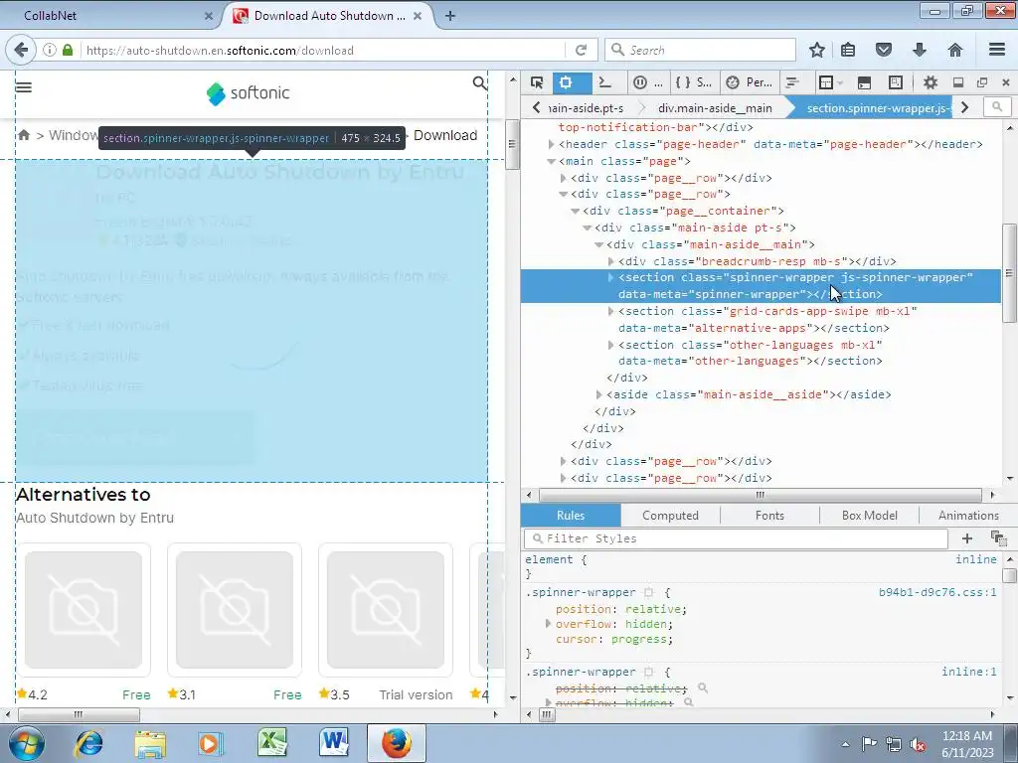Collapse the main-aside pt-s div node
This screenshot has height=763, width=1018.
click(587, 228)
